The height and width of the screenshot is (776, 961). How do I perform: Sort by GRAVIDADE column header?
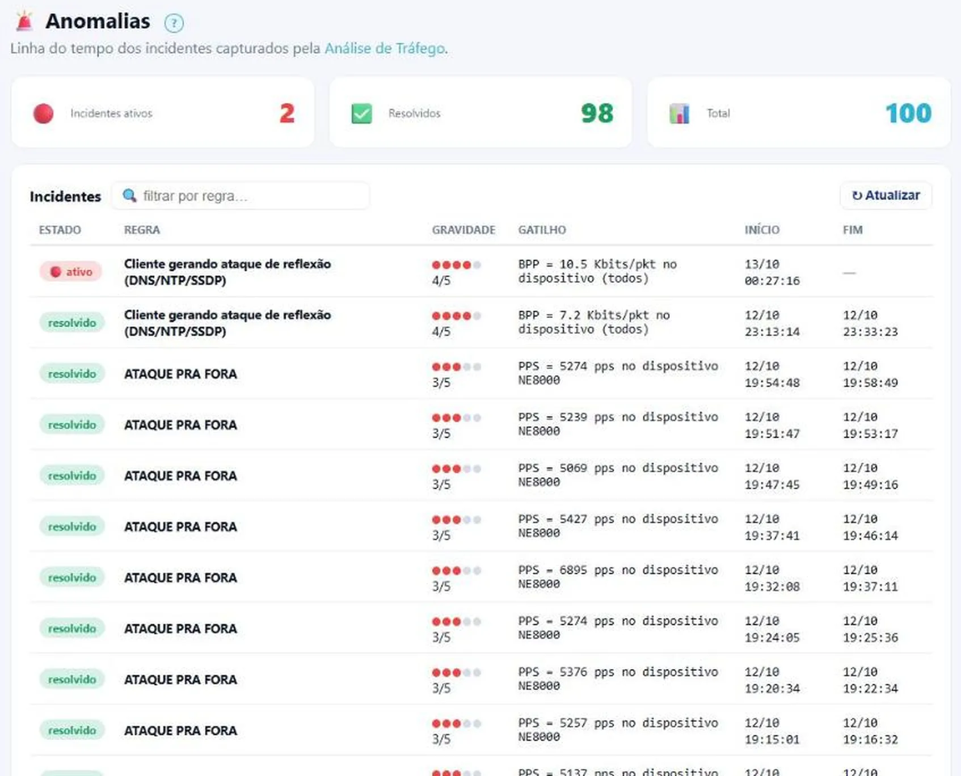click(x=463, y=230)
